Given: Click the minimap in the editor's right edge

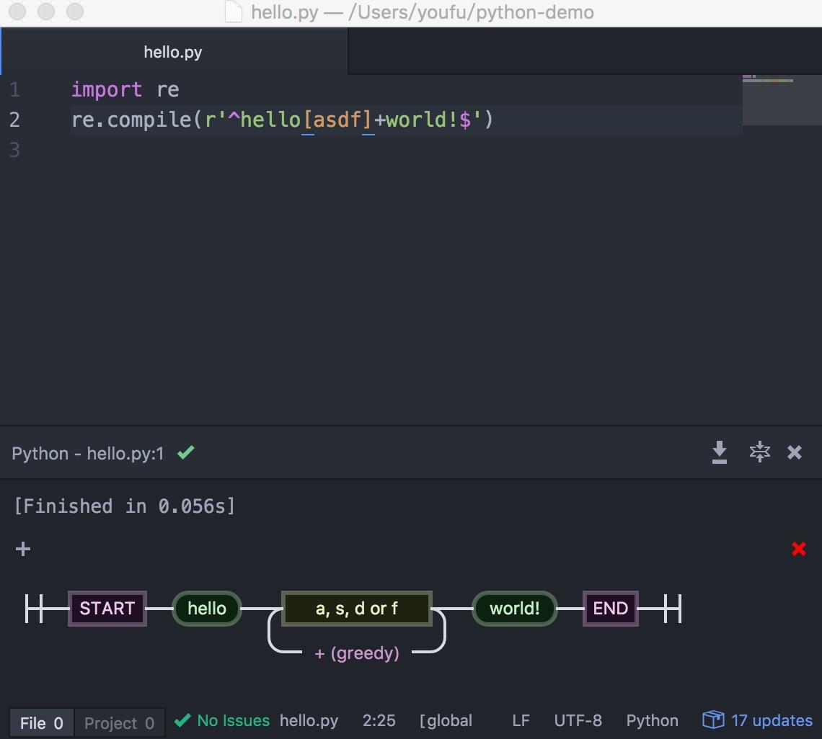Looking at the screenshot, I should pyautogui.click(x=782, y=99).
